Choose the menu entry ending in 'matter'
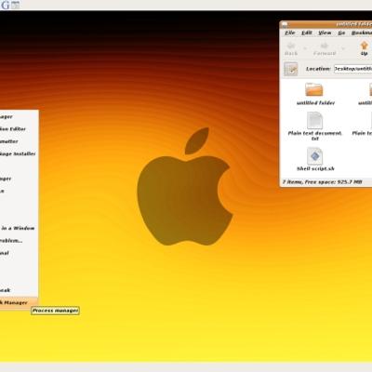The height and width of the screenshot is (372, 372). click(19, 141)
